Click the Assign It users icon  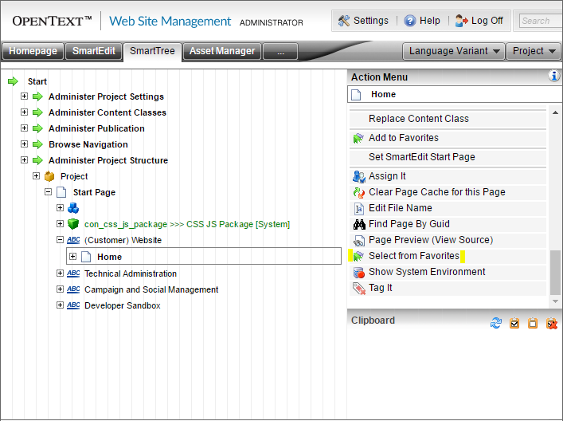tap(358, 176)
